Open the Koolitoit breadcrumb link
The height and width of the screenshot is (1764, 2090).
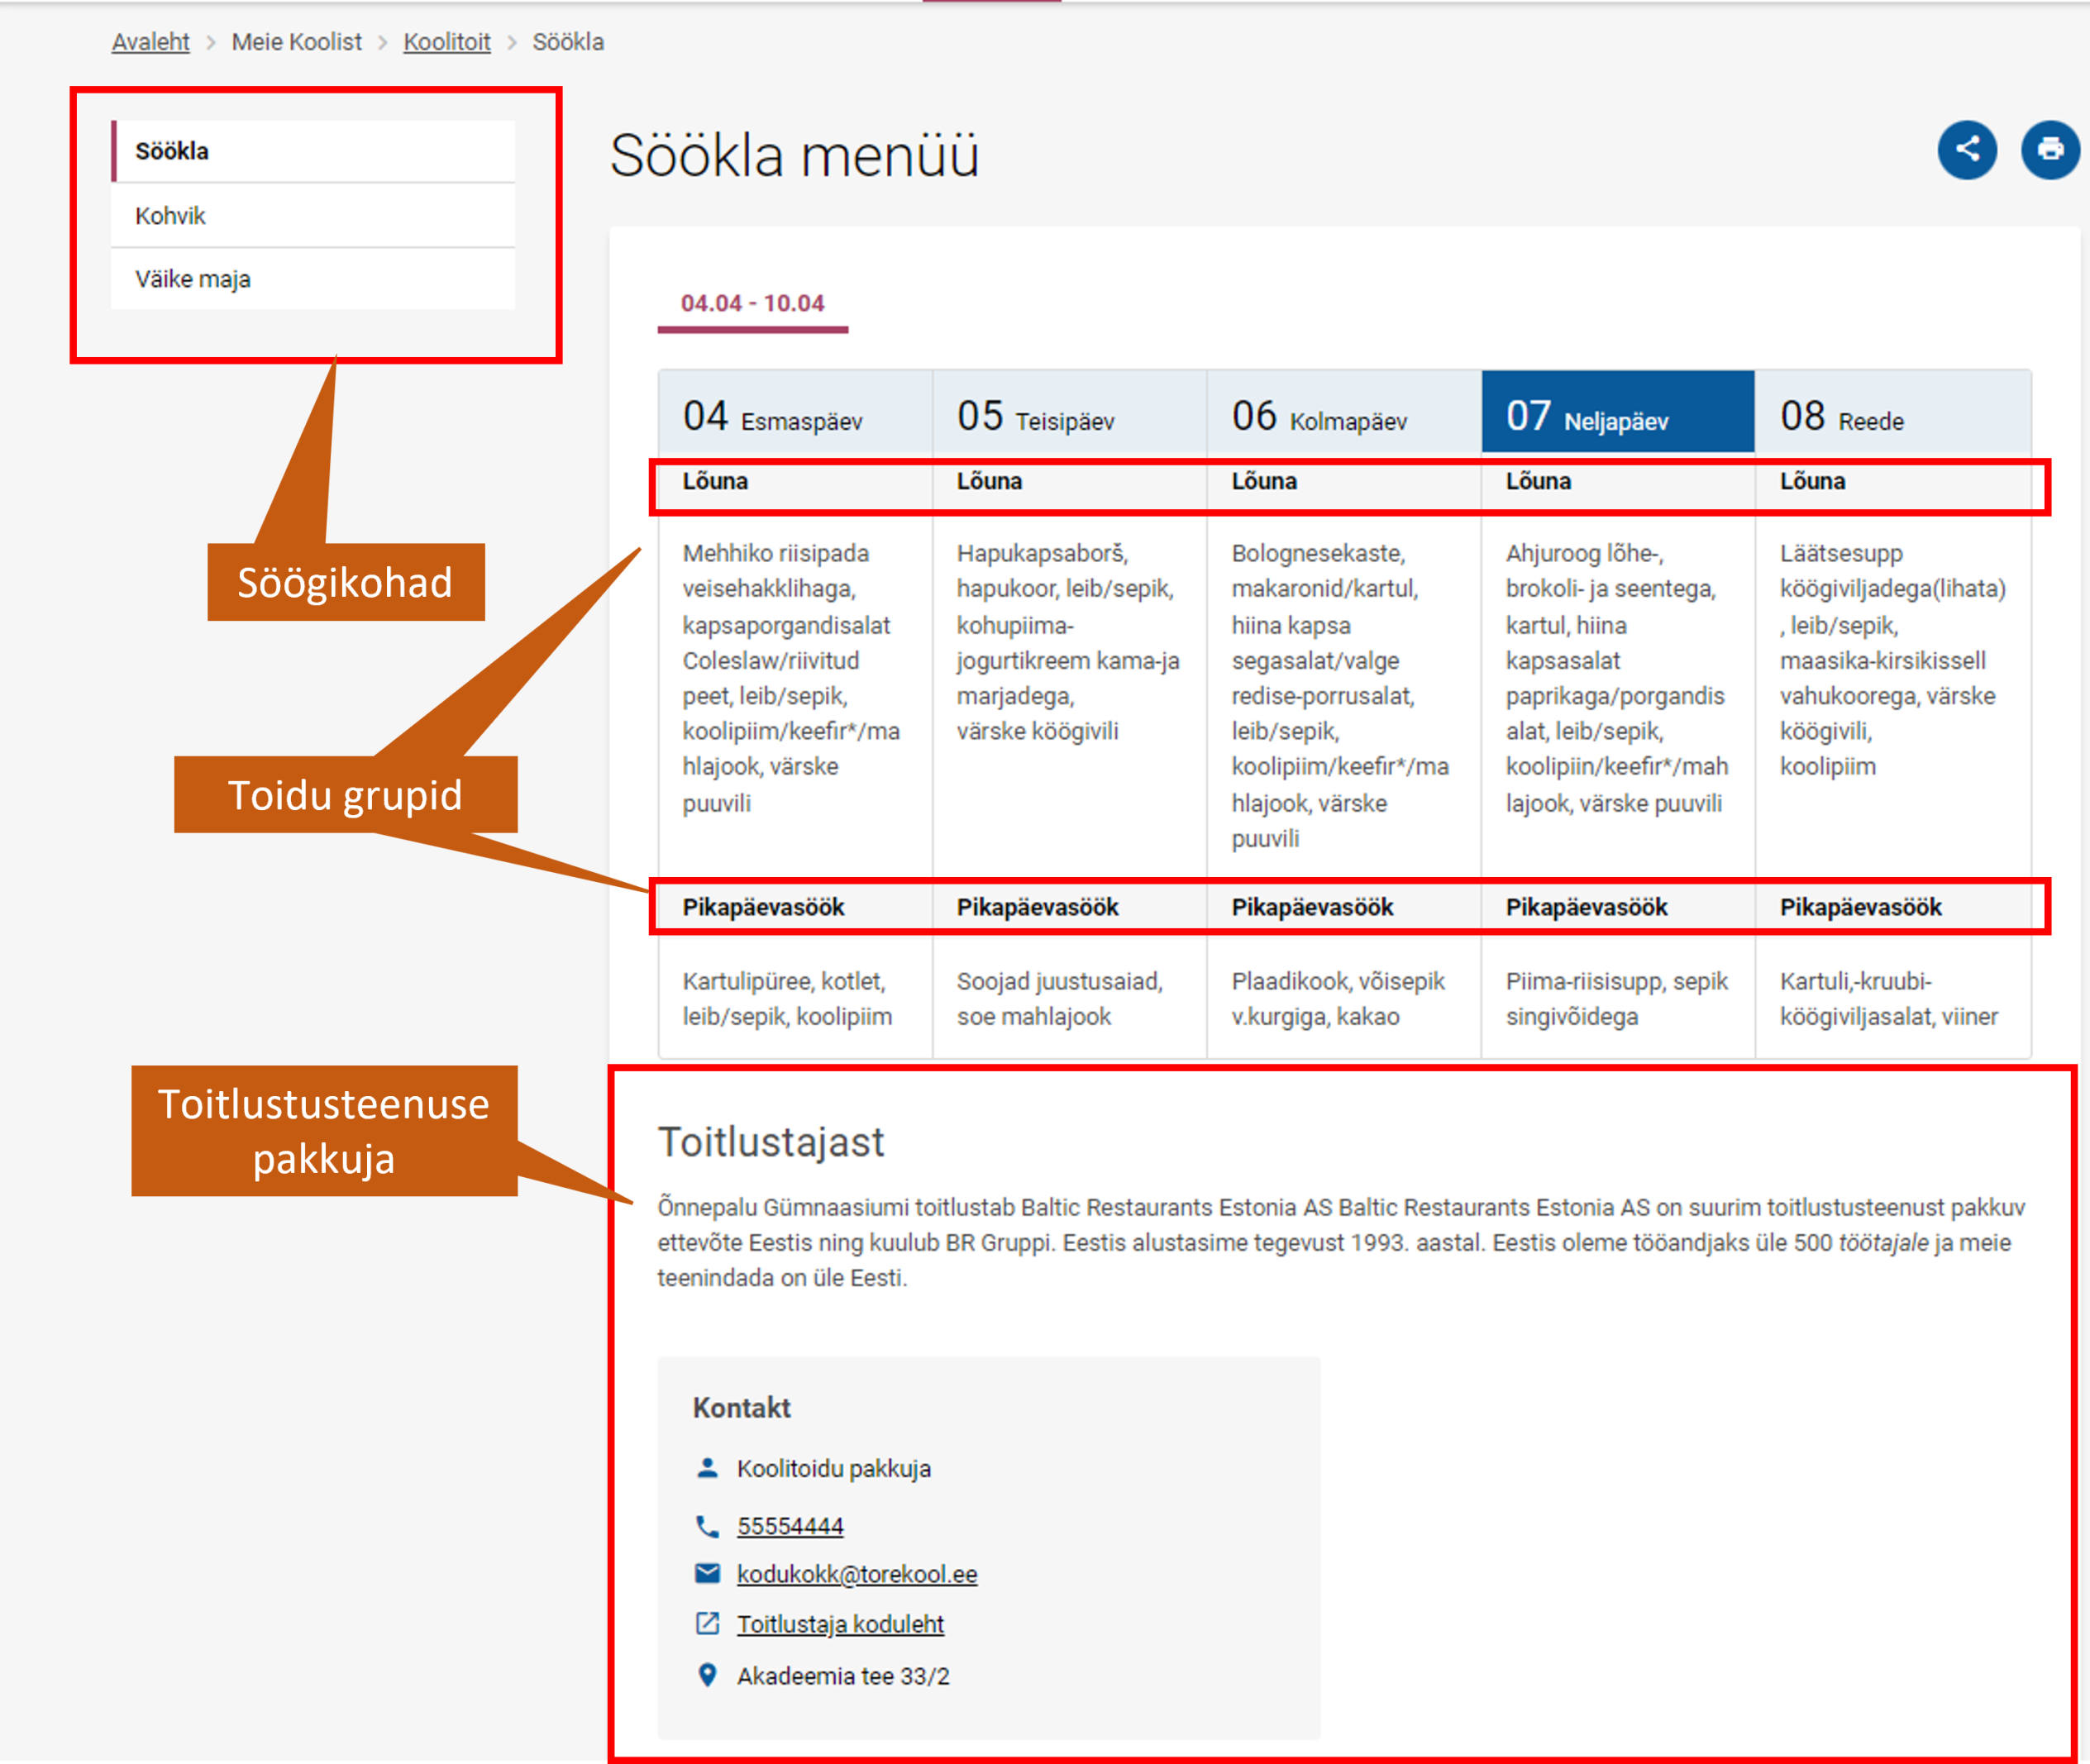tap(446, 42)
